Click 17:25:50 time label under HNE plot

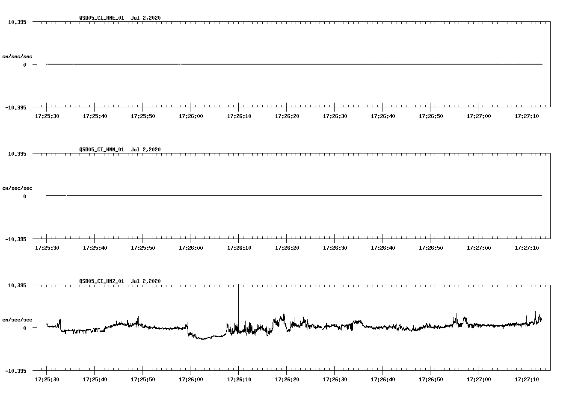(143, 116)
